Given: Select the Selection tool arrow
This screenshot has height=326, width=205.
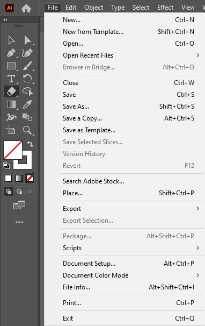Looking at the screenshot, I should [x=11, y=40].
